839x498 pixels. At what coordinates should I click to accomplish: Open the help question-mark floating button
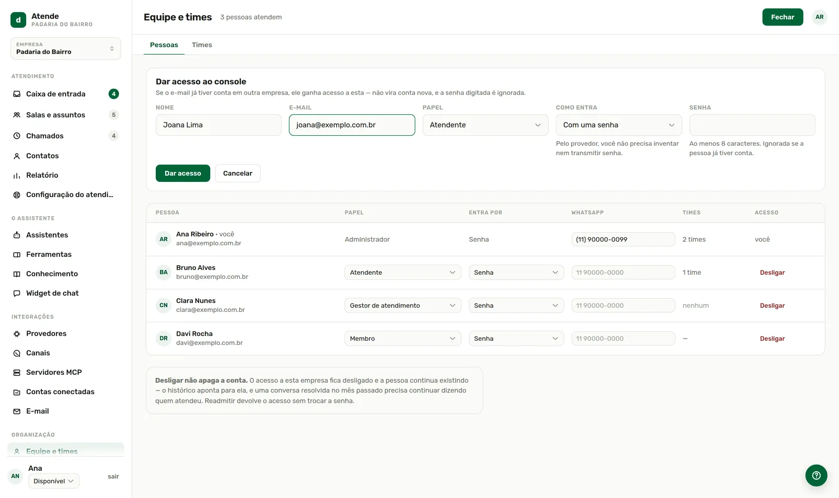tap(816, 475)
